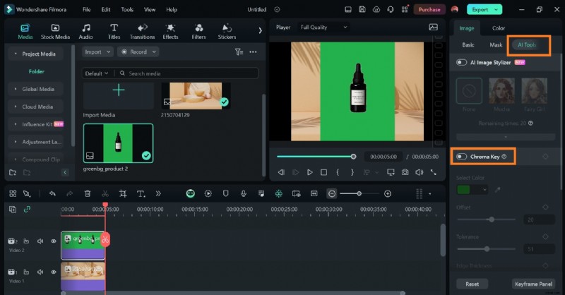Click the timeline zoom in plus icon
565x295 pixels.
tap(388, 194)
